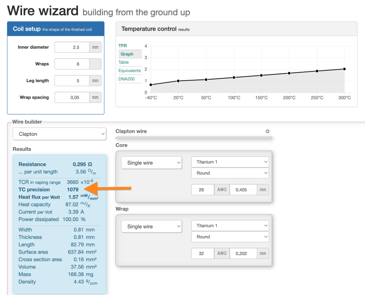Open Core Single wire dropdown
The width and height of the screenshot is (365, 295).
(x=151, y=163)
